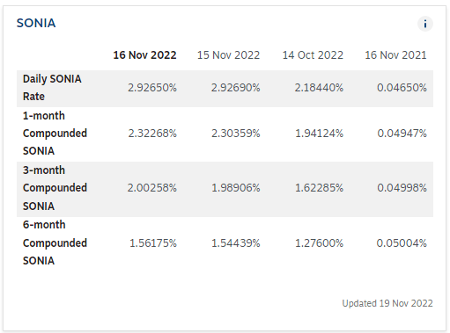Viewport: 450px width, 333px height.
Task: Open the SONIA info icon
Action: tap(425, 24)
